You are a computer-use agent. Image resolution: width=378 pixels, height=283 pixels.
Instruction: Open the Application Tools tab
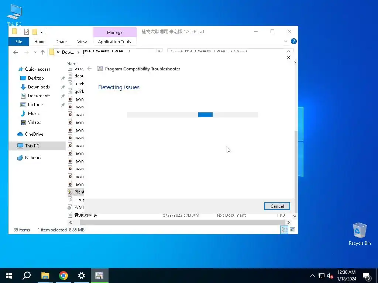click(114, 42)
